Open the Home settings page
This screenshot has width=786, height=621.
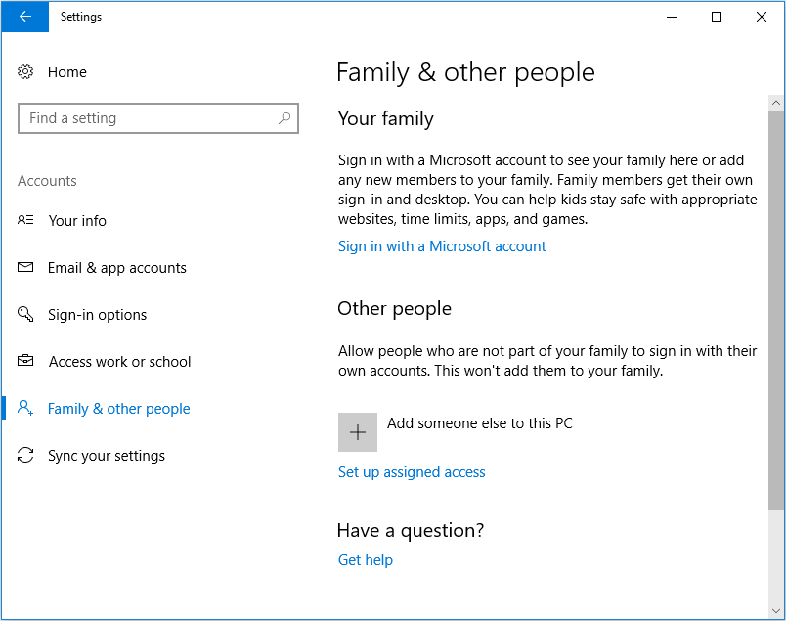67,72
